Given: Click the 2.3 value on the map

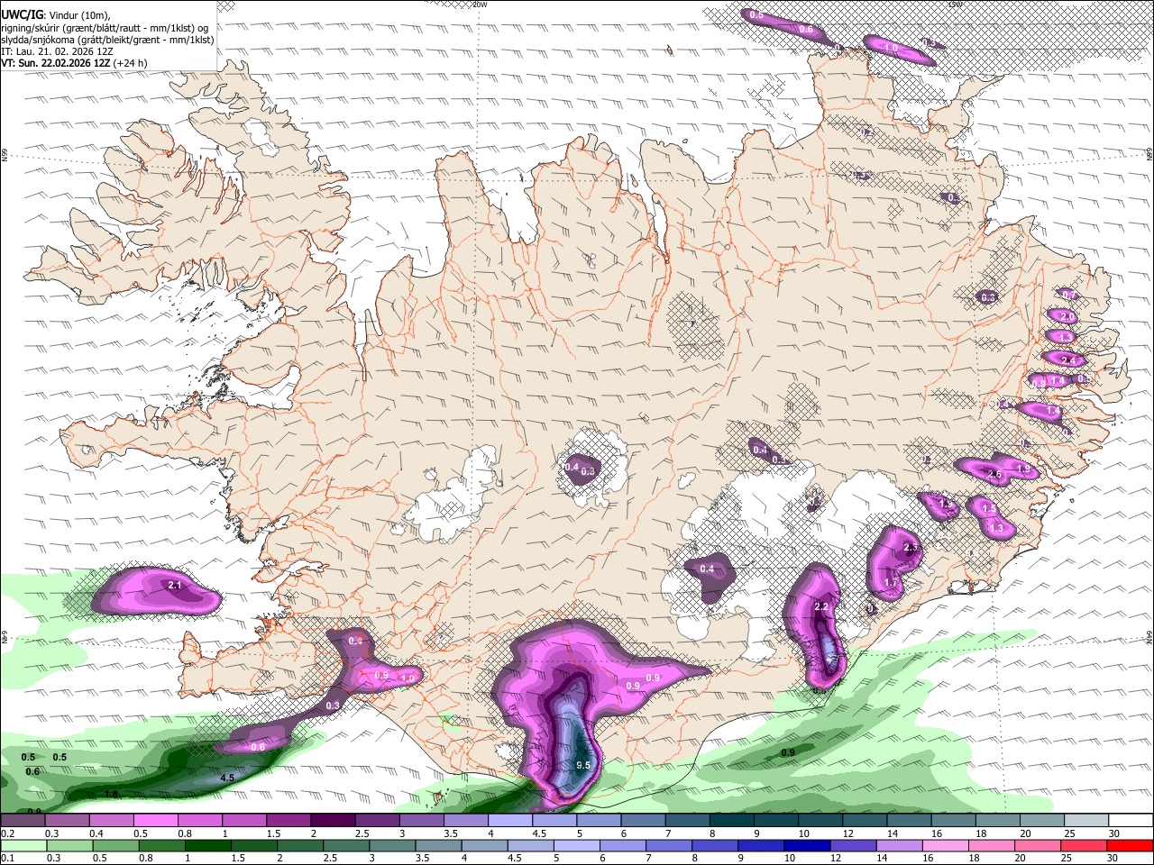Looking at the screenshot, I should [x=910, y=547].
